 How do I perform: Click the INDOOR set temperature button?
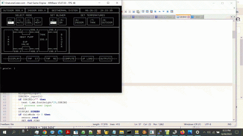coord(80,21)
